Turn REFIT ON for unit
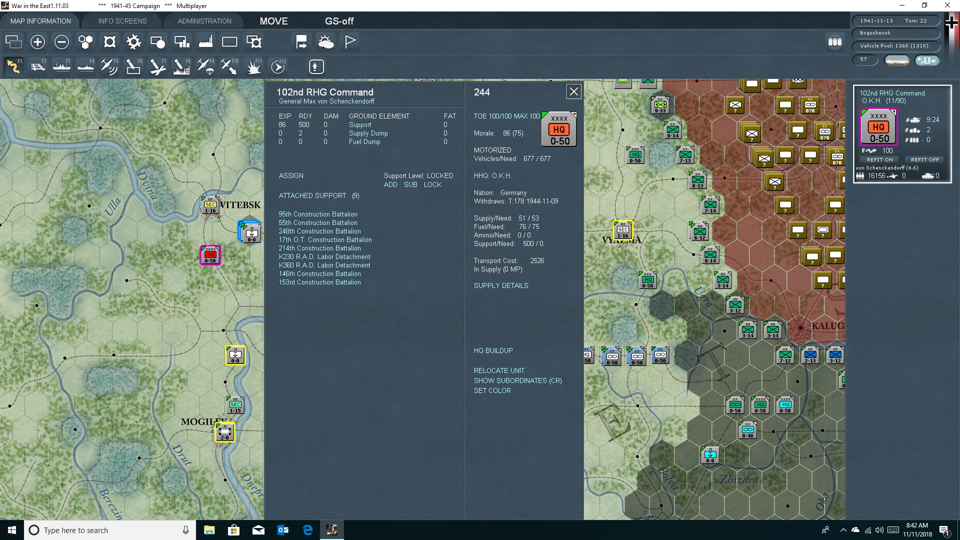 (x=879, y=159)
